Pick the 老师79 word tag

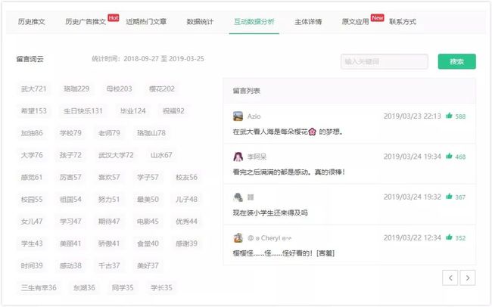pyautogui.click(x=109, y=133)
